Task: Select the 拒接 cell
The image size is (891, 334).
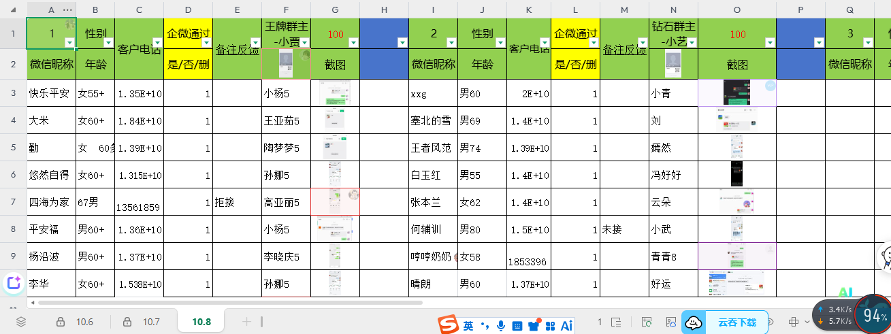Action: (x=237, y=202)
